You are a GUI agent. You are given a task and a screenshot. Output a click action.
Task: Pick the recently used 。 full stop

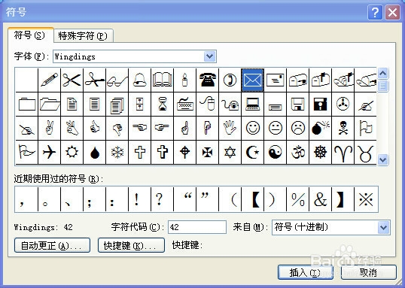[50, 199]
